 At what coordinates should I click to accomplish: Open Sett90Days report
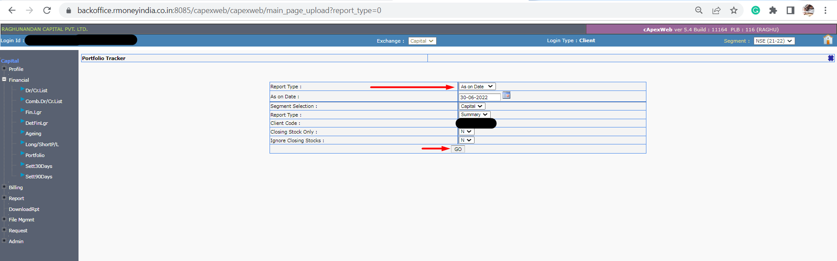click(x=39, y=177)
